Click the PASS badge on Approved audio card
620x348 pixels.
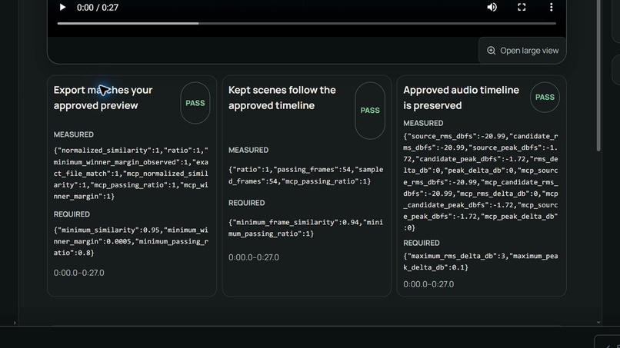click(545, 97)
